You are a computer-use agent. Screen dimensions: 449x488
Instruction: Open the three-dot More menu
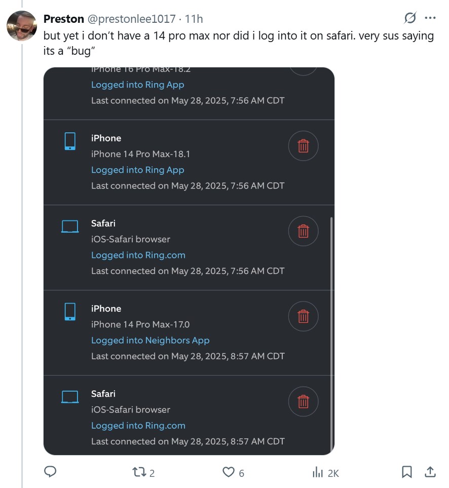coord(430,18)
